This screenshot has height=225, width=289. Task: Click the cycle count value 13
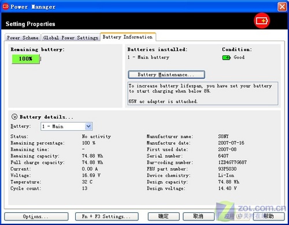click(x=84, y=189)
